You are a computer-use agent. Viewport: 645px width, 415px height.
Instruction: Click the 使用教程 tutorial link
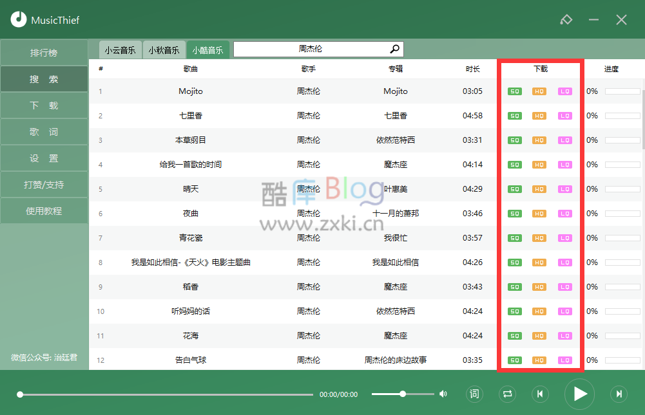[x=44, y=210]
